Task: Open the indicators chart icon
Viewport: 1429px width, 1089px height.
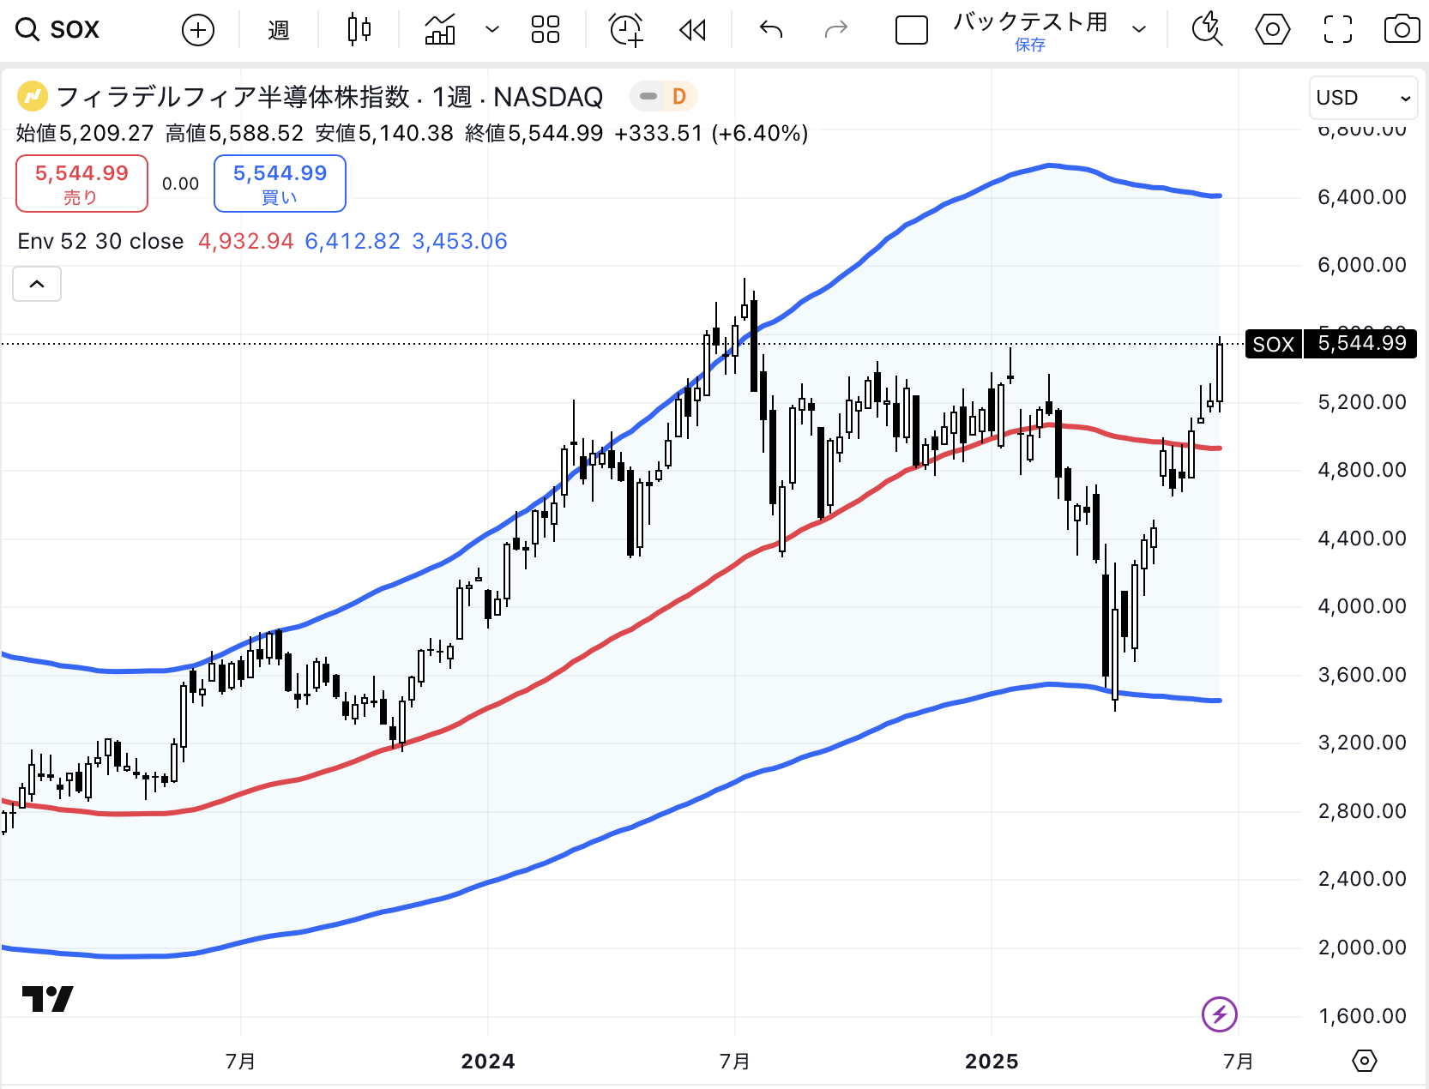Action: (440, 30)
